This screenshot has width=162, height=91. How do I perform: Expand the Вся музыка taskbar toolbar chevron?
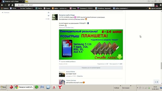tap(131, 86)
